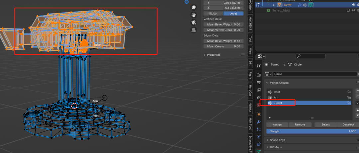Click the green Turret_object collection icon

pyautogui.click(x=268, y=11)
